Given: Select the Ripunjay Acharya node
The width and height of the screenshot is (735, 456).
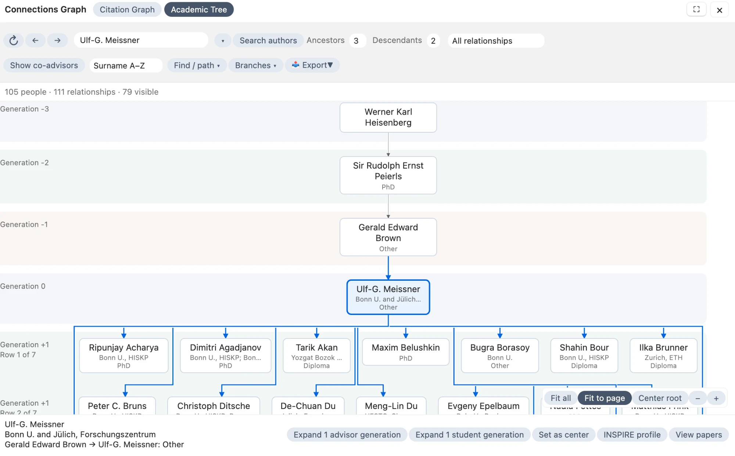Looking at the screenshot, I should pyautogui.click(x=124, y=355).
